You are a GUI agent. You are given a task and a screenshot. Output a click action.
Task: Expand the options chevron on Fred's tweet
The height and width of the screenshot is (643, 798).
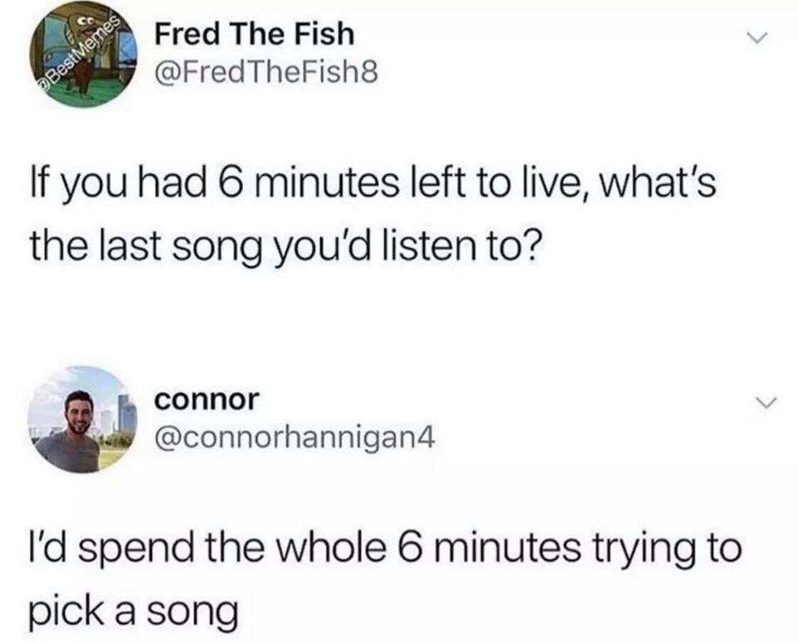coord(756,39)
